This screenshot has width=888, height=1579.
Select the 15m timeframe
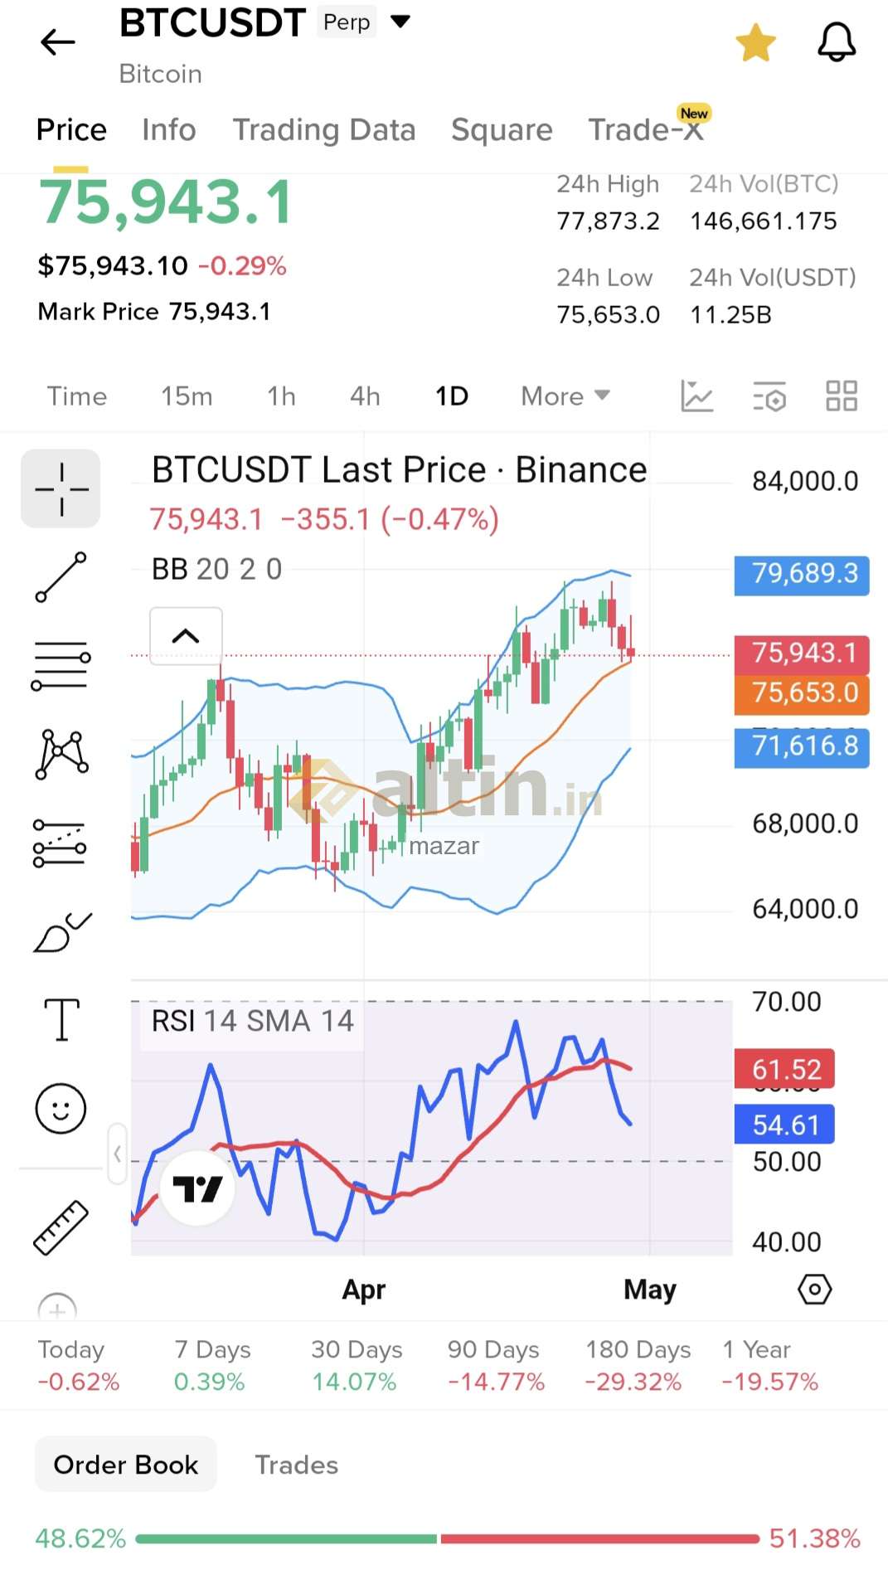pos(187,396)
